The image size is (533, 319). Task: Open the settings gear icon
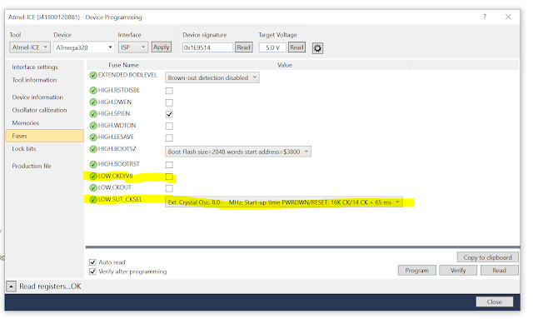tap(317, 48)
